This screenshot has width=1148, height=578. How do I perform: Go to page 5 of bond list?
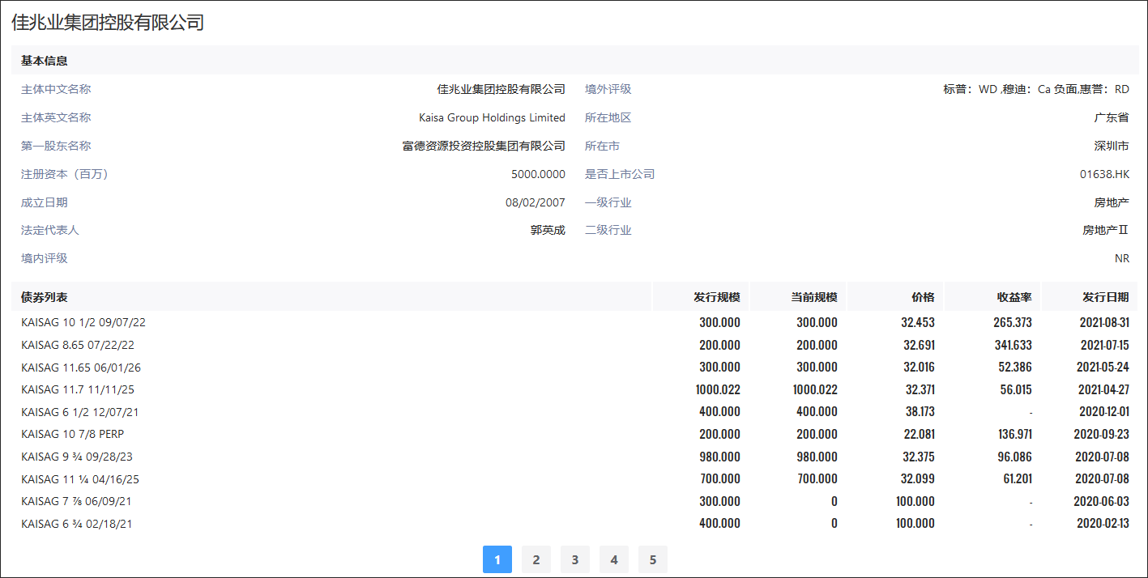pyautogui.click(x=652, y=559)
